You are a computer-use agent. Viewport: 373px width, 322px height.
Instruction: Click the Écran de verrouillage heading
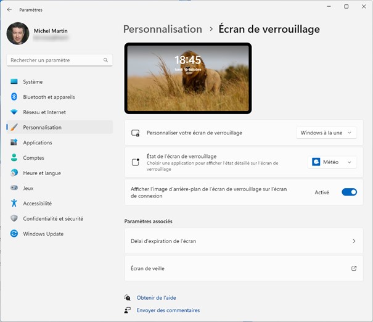coord(269,29)
